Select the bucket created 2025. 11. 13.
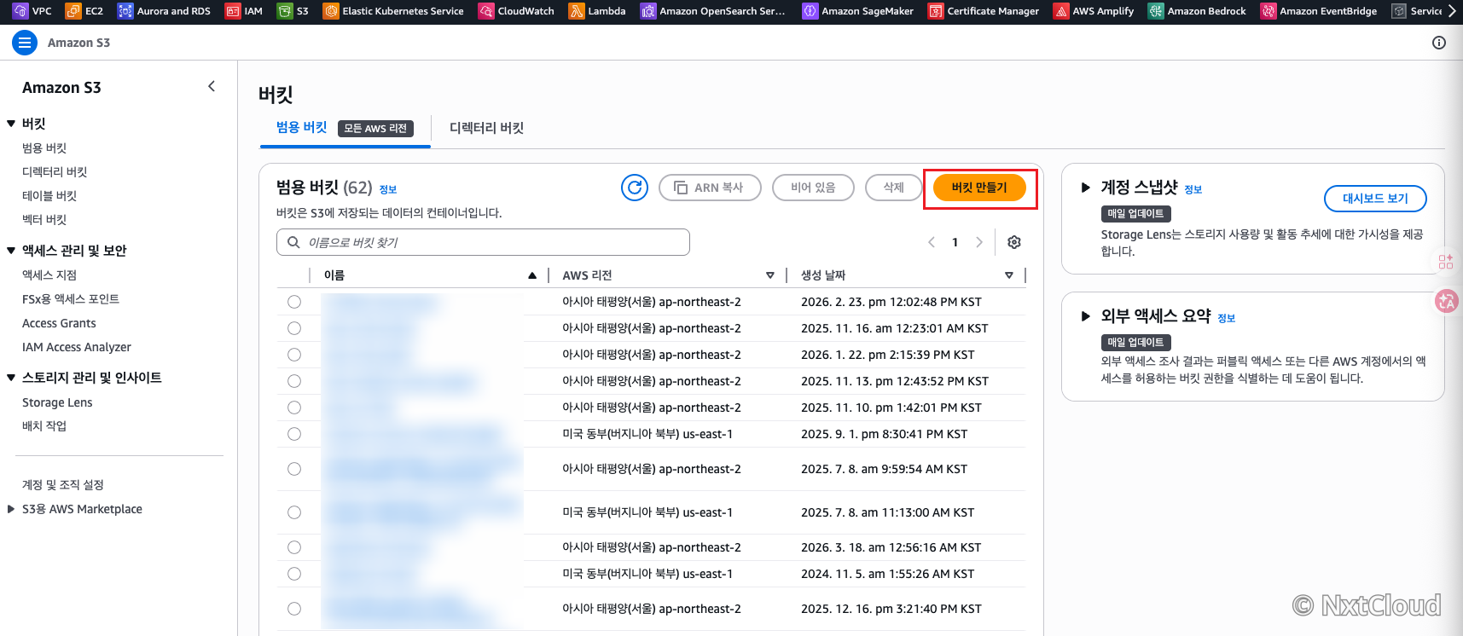The height and width of the screenshot is (636, 1463). [x=294, y=381]
